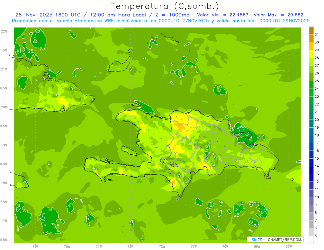The image size is (324, 250).
Task: Click the "76W" longitude axis label
Action: (35, 246)
